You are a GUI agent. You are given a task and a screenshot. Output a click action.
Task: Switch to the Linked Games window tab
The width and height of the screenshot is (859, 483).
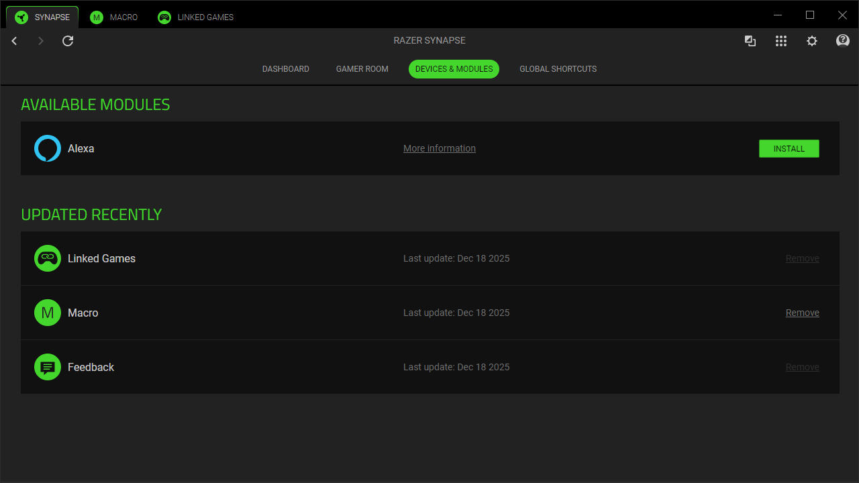click(196, 17)
